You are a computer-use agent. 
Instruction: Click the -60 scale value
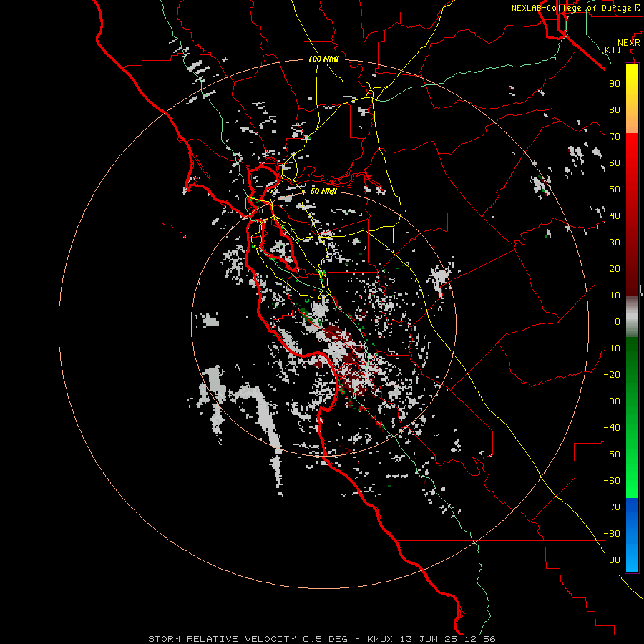612,481
